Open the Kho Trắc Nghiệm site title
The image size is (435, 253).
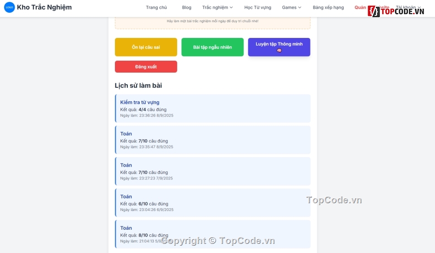pyautogui.click(x=44, y=7)
